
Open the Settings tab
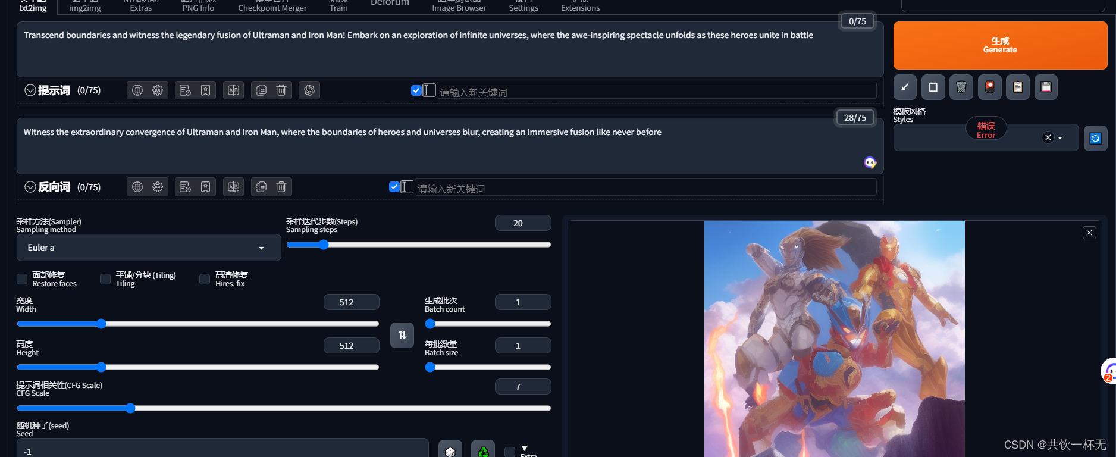pyautogui.click(x=523, y=6)
